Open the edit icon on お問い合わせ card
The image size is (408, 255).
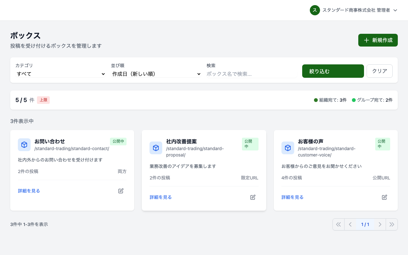click(120, 191)
